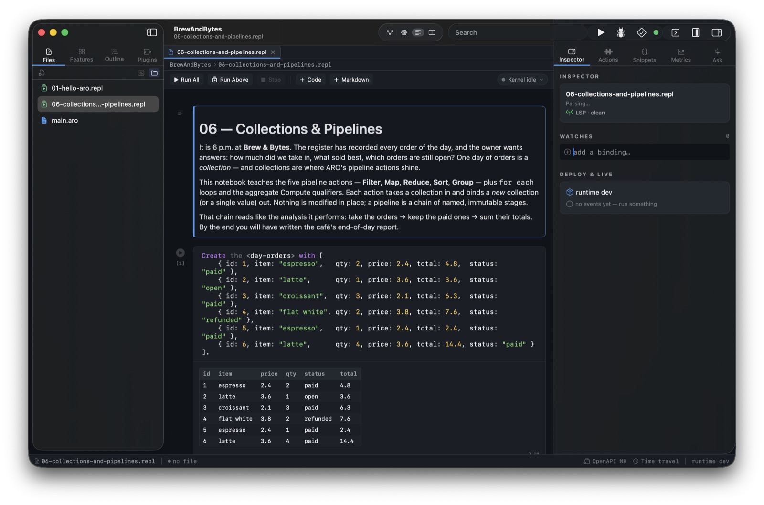Select the list view icon in Files panel

[141, 73]
